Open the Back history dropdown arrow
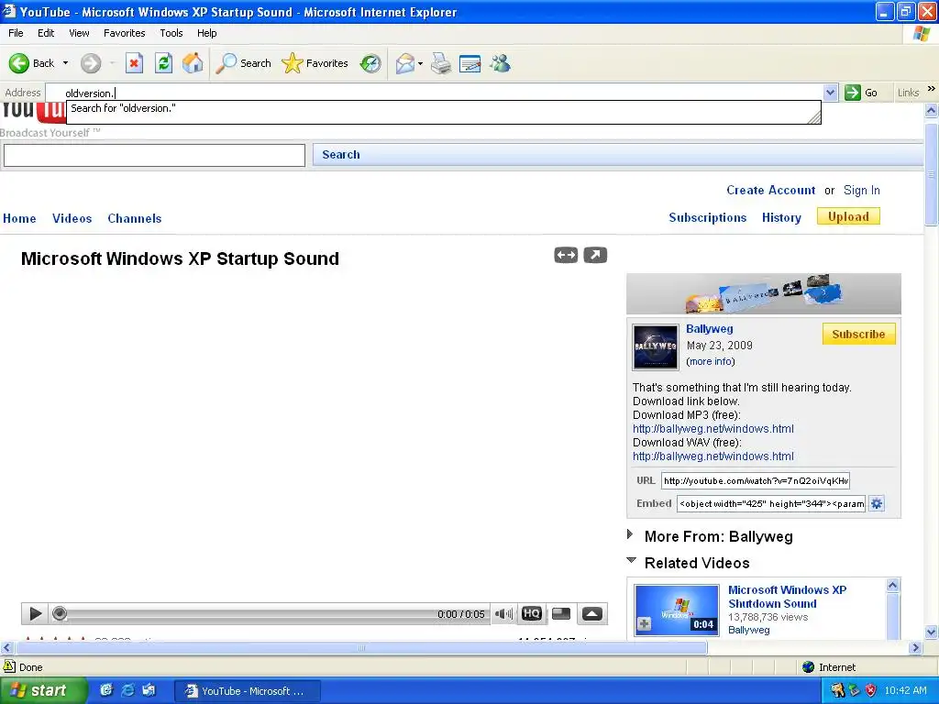 click(65, 63)
